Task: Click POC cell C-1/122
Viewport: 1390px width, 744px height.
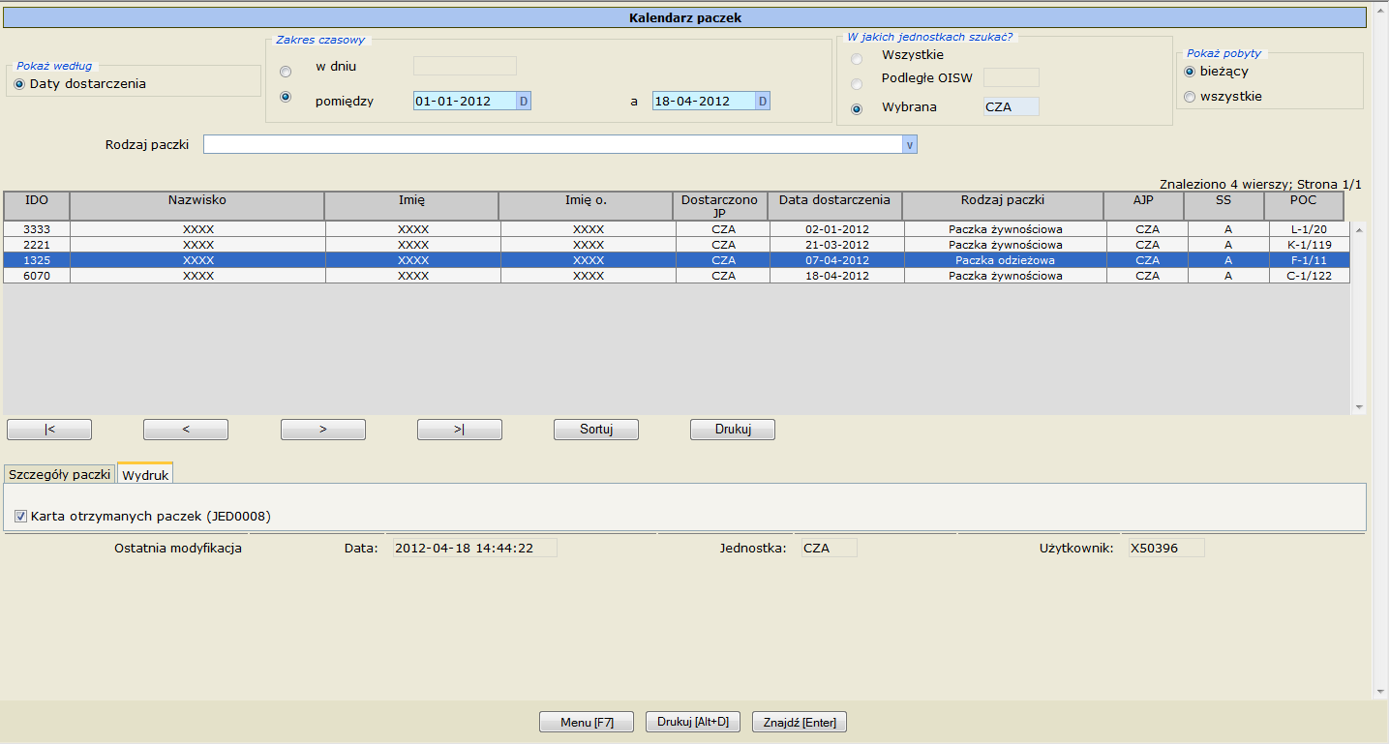Action: coord(1308,276)
